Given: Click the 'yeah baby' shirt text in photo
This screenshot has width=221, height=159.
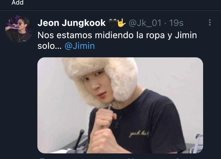Looking at the screenshot, I should (x=139, y=134).
